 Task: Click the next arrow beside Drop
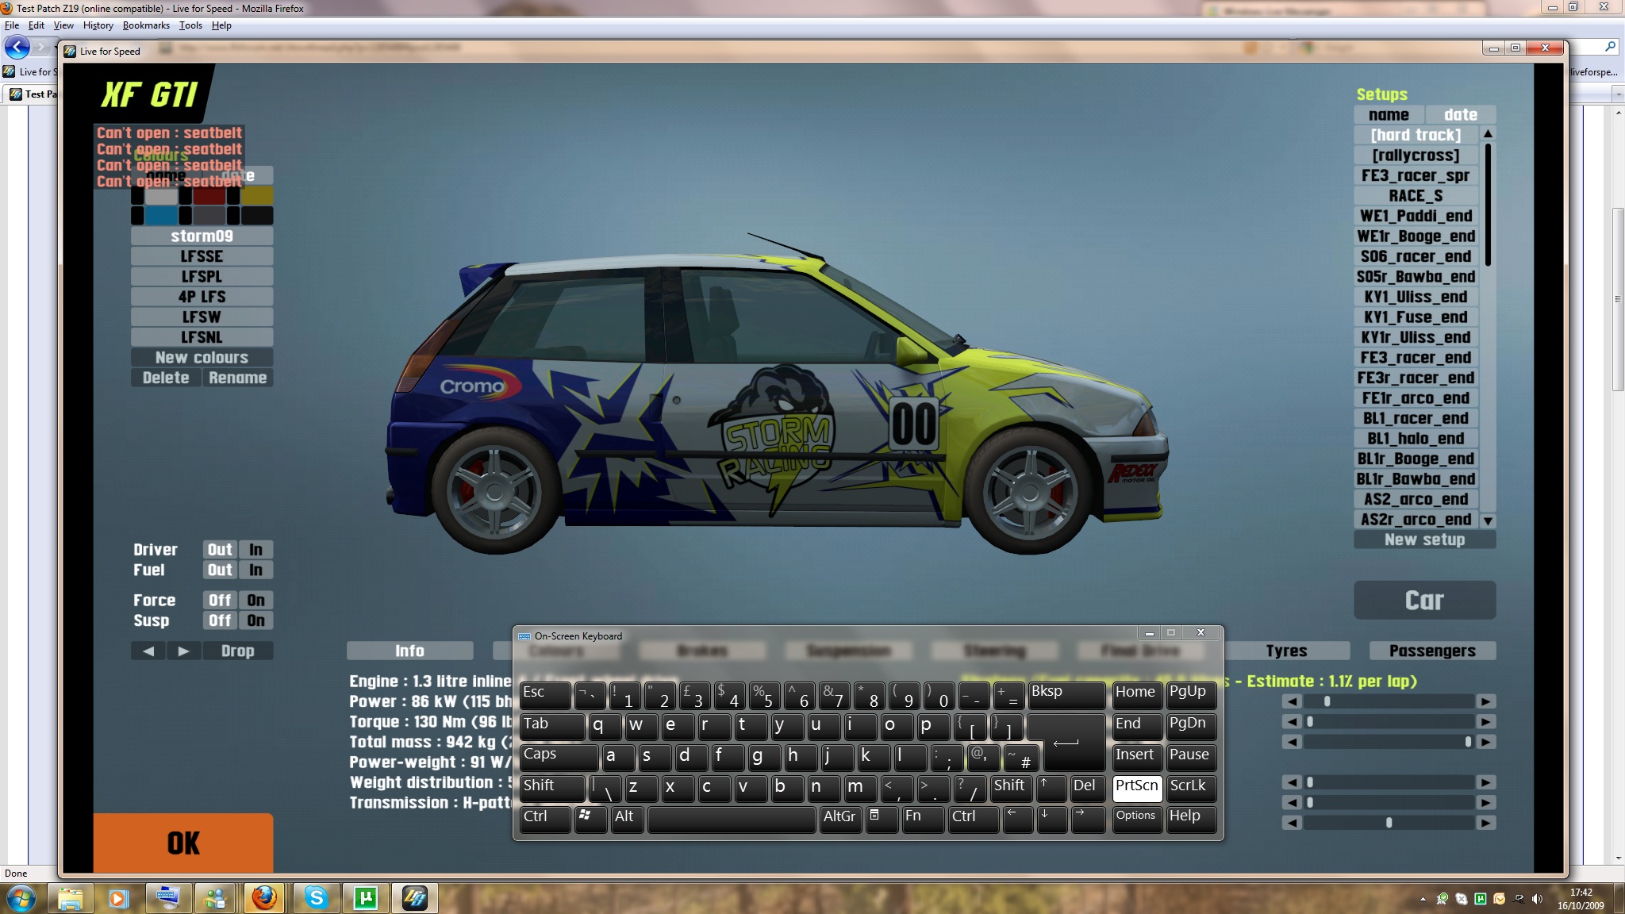click(x=183, y=651)
